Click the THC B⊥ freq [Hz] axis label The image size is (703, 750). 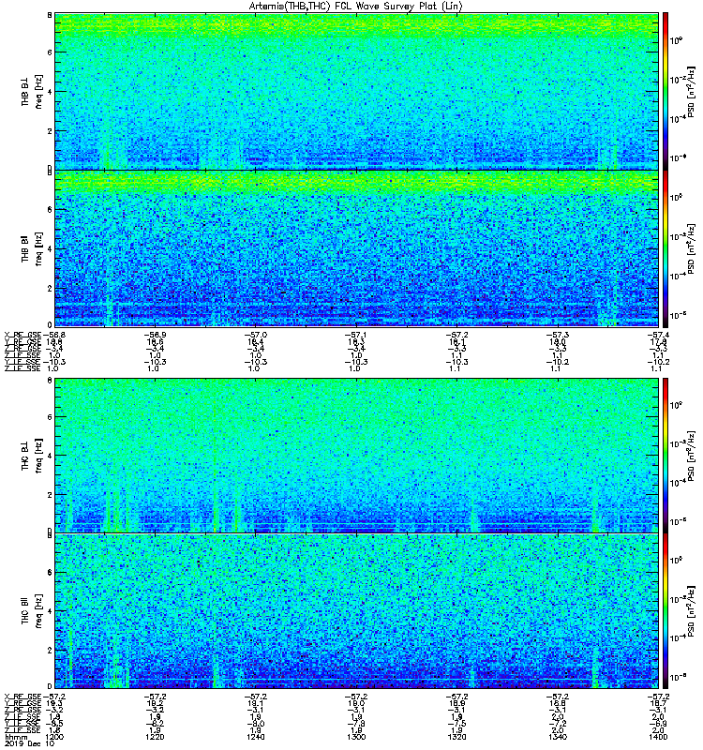38,456
